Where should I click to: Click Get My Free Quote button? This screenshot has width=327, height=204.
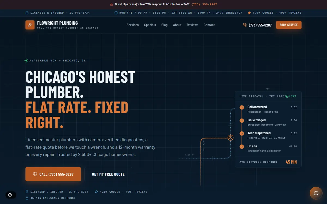coord(108,174)
